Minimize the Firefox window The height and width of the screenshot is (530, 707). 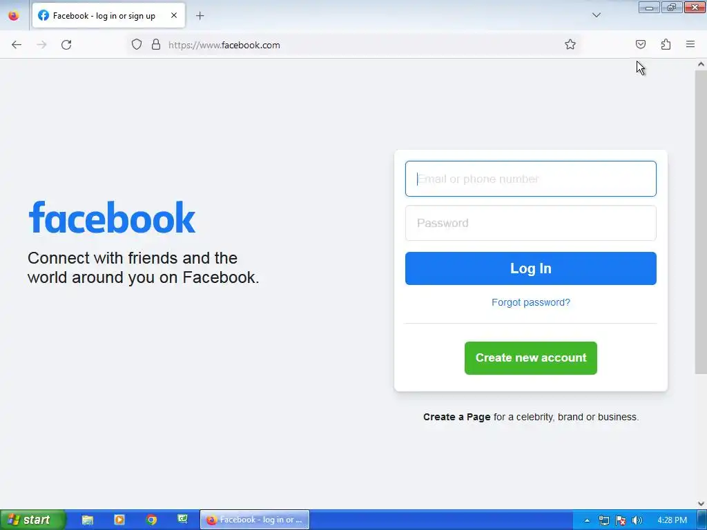(649, 8)
